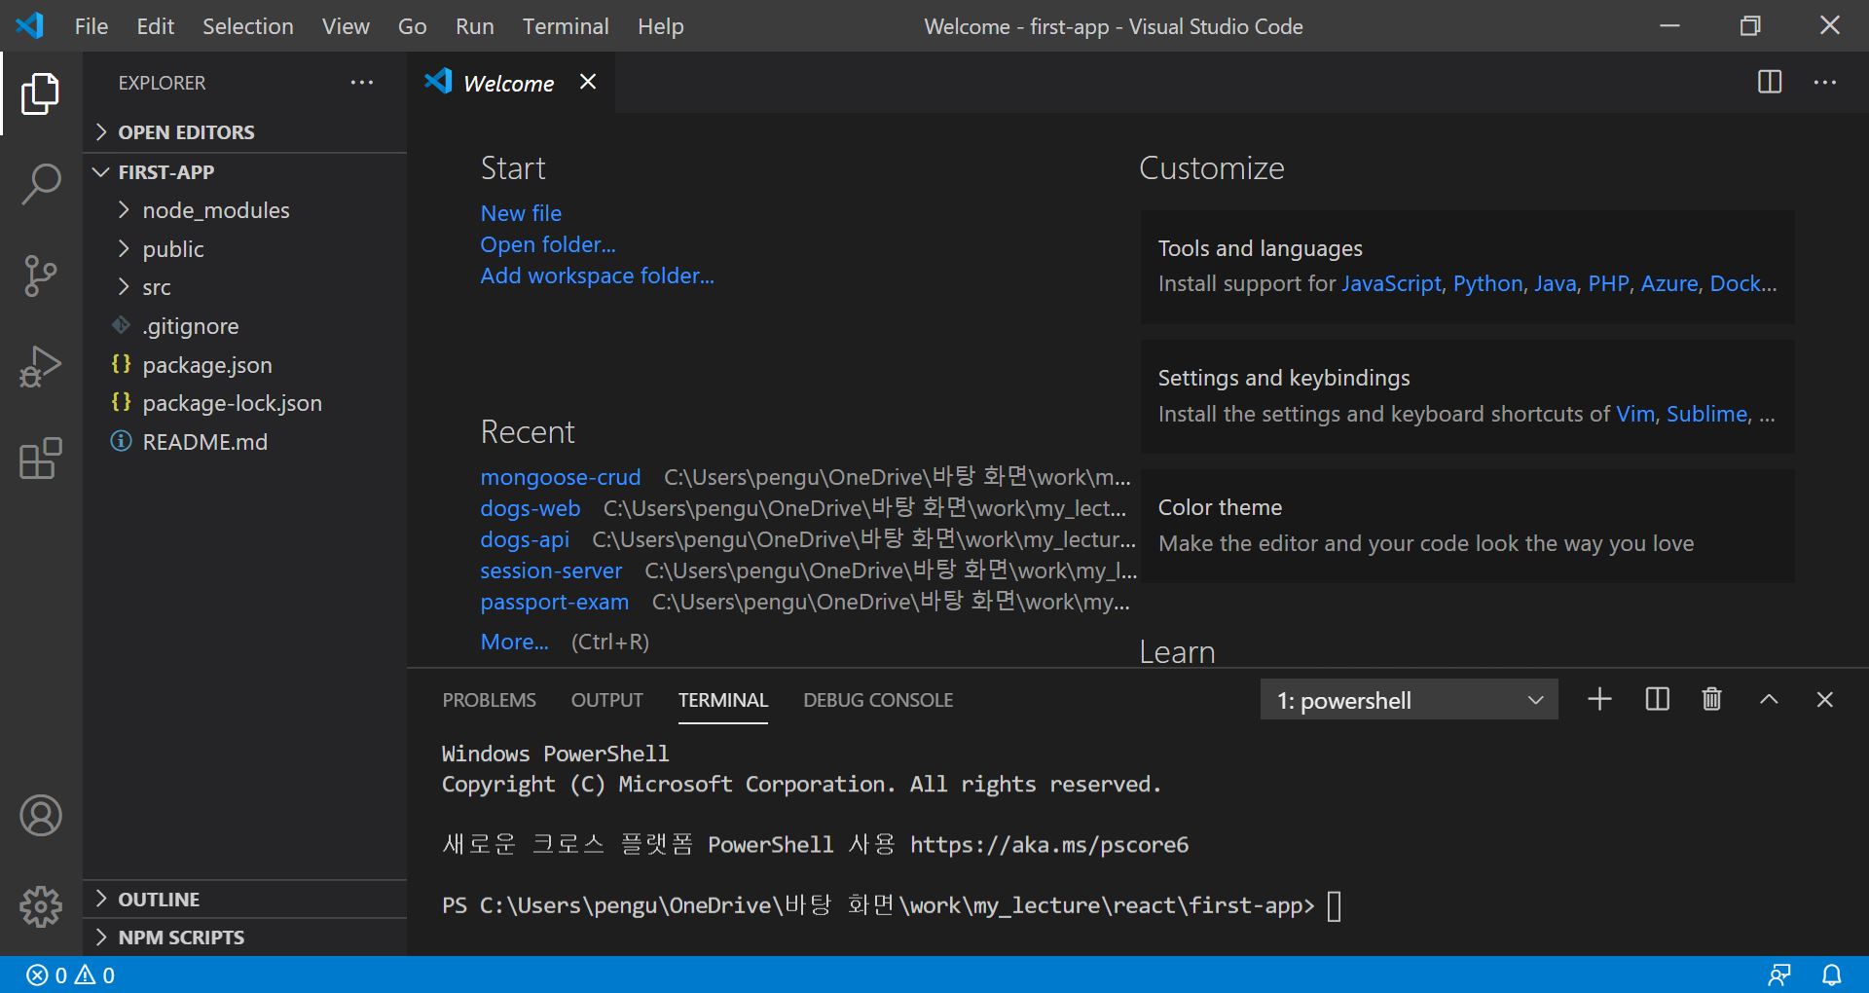1869x993 pixels.
Task: Click the errors and warnings status indicator
Action: (x=70, y=975)
